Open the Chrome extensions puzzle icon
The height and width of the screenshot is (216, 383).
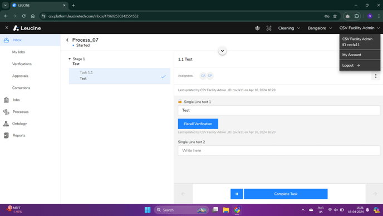point(356,16)
